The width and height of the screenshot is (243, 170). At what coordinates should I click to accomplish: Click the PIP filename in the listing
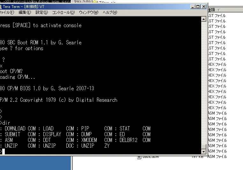(x=85, y=129)
